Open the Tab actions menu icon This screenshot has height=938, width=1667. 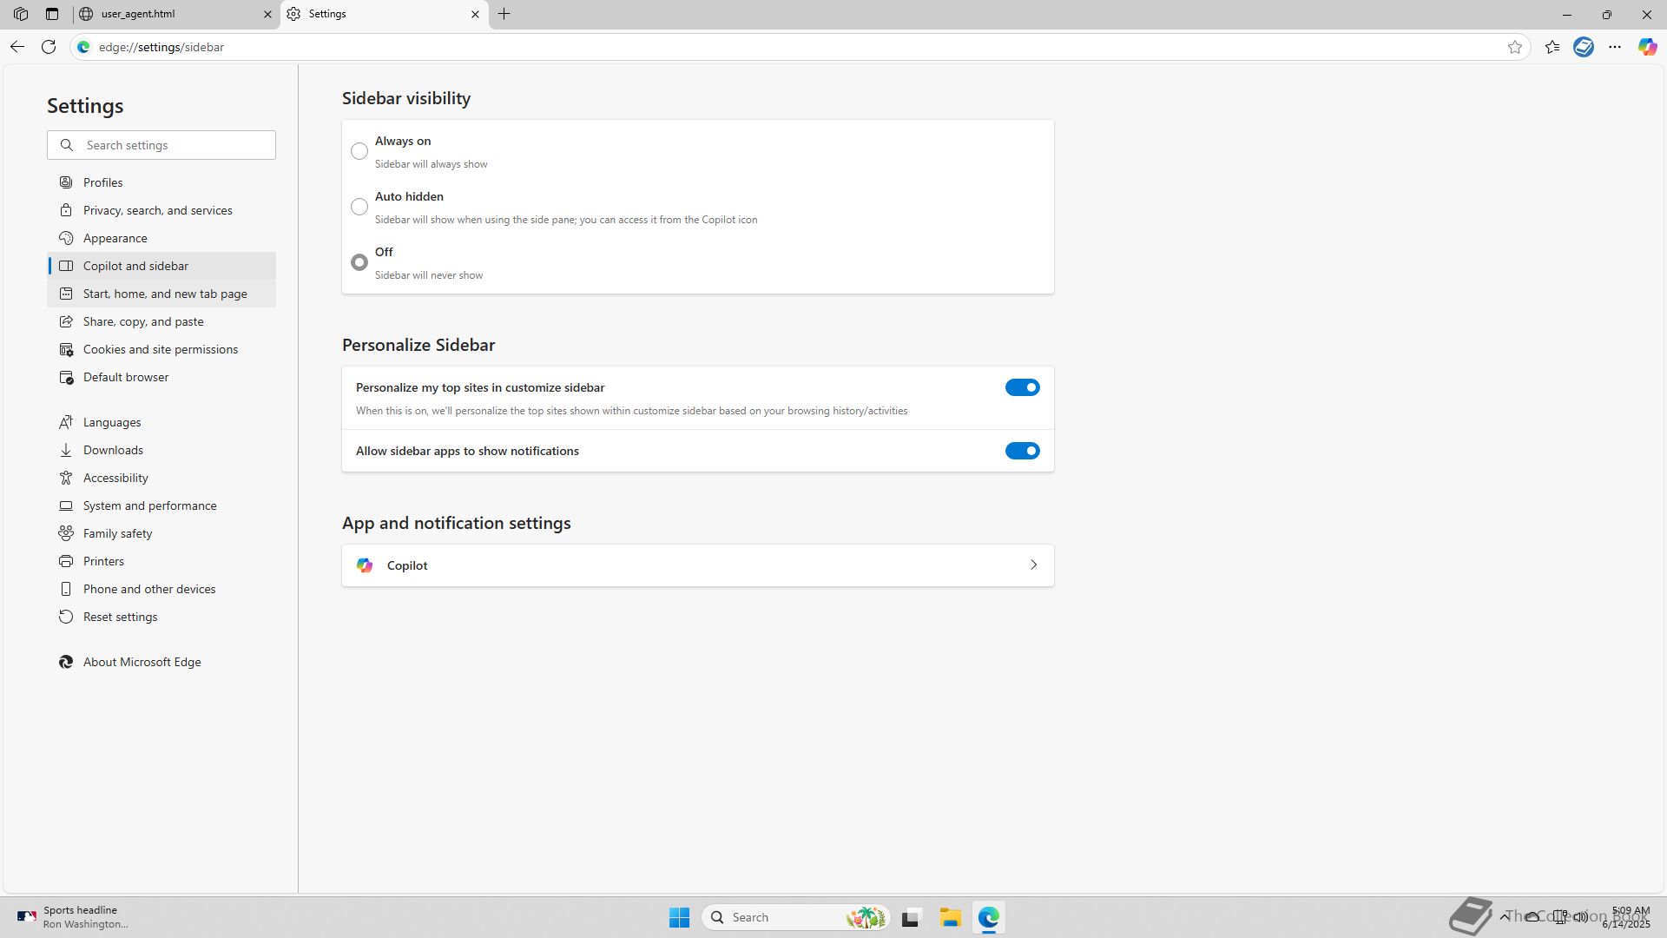pyautogui.click(x=52, y=14)
